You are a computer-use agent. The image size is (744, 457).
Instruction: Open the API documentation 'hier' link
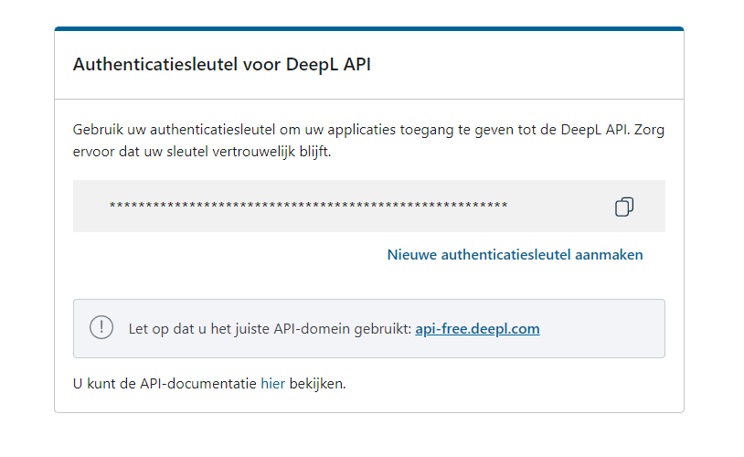(x=273, y=384)
